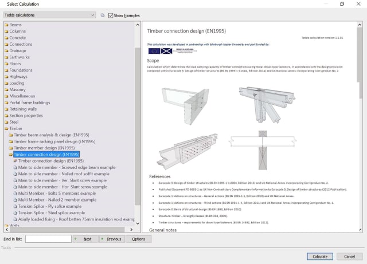Screen dimensions: 367x264
Task: Select Multi Member - Nailed 2 member example
Action: tap(57, 200)
